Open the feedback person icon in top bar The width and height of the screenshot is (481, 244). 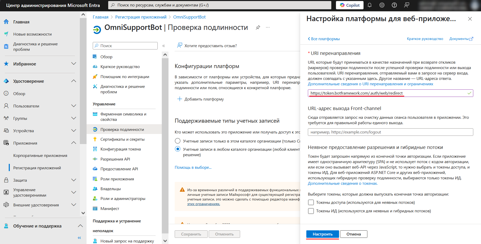point(407,5)
